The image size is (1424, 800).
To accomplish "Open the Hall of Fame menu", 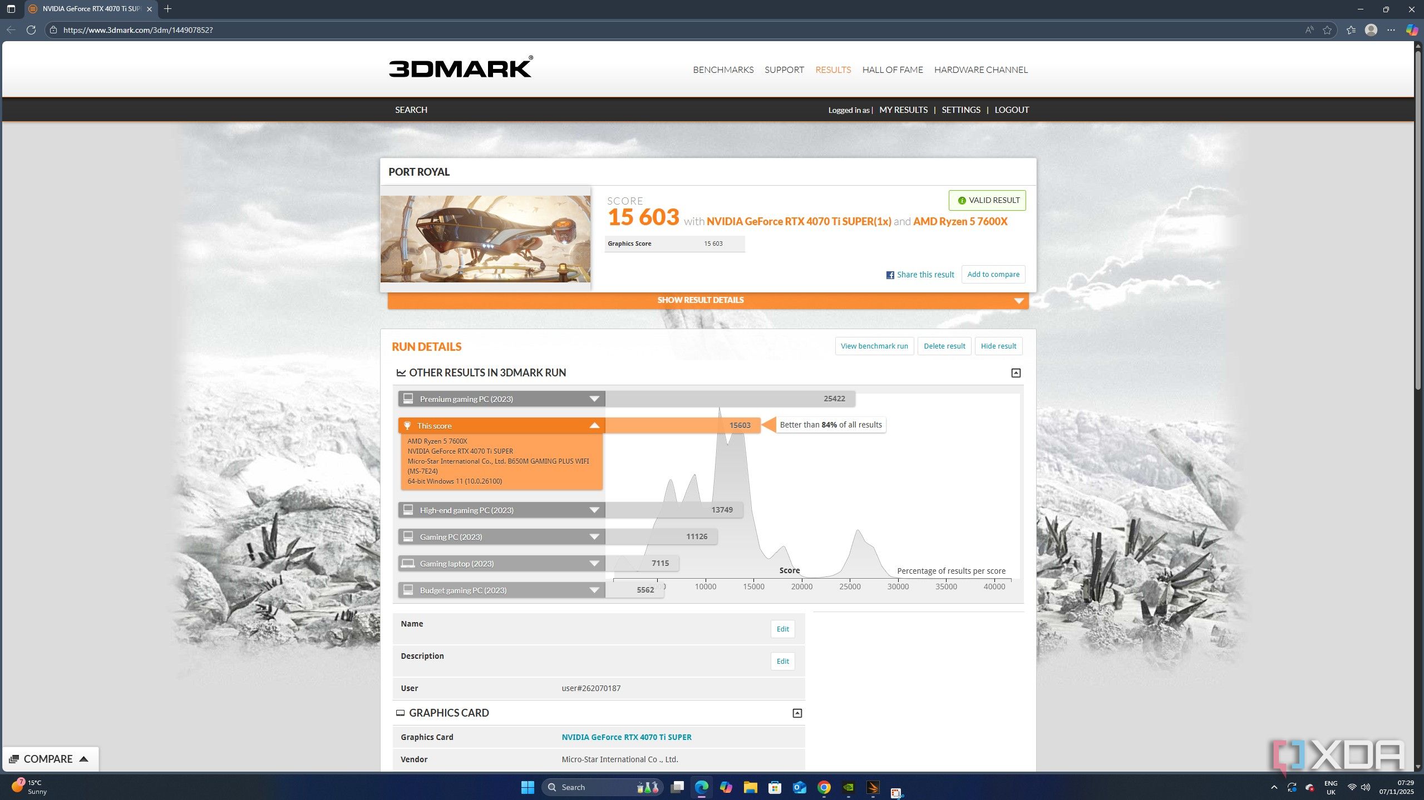I will [892, 70].
